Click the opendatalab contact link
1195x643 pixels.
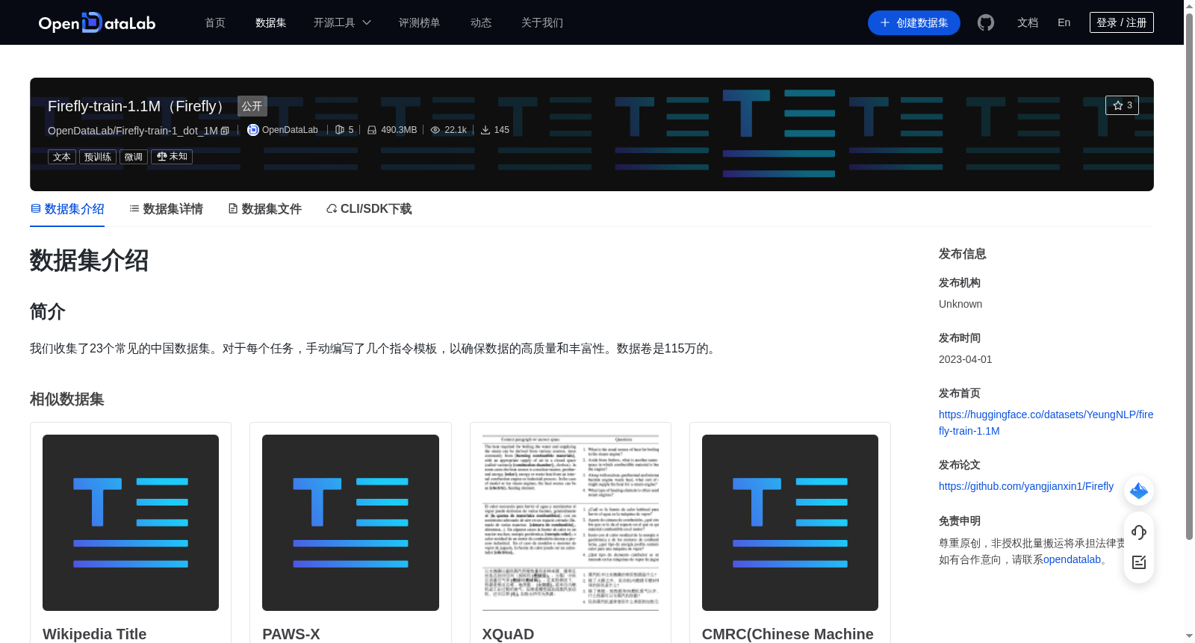[1072, 559]
